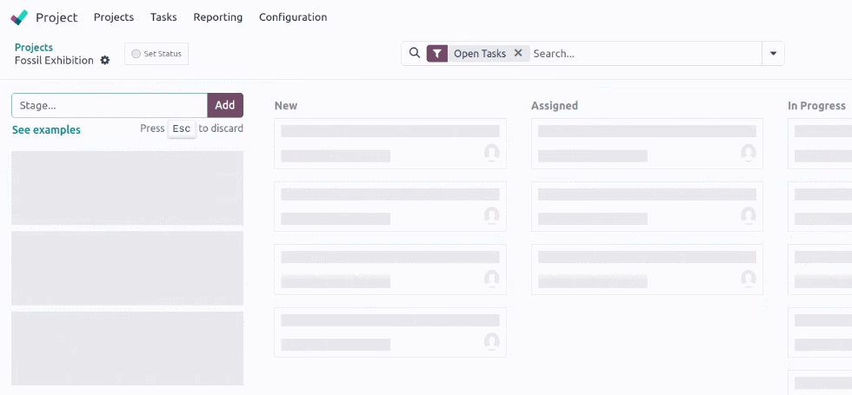This screenshot has width=852, height=395.
Task: Toggle the Set Status radio button
Action: [136, 54]
